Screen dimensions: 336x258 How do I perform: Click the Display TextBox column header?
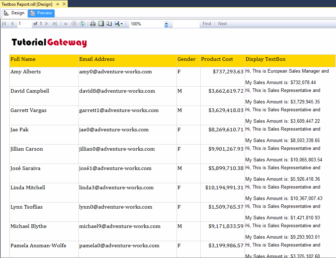click(290, 61)
